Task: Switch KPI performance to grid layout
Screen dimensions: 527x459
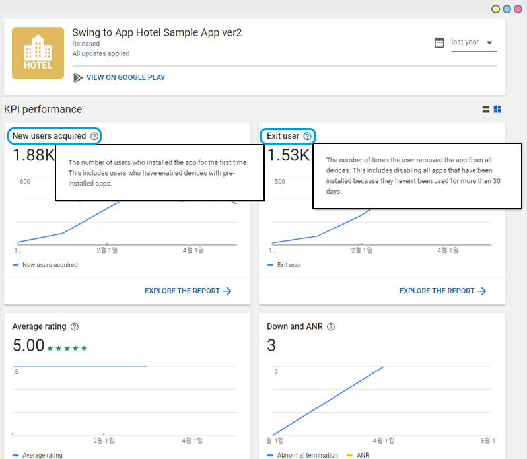Action: pyautogui.click(x=498, y=110)
